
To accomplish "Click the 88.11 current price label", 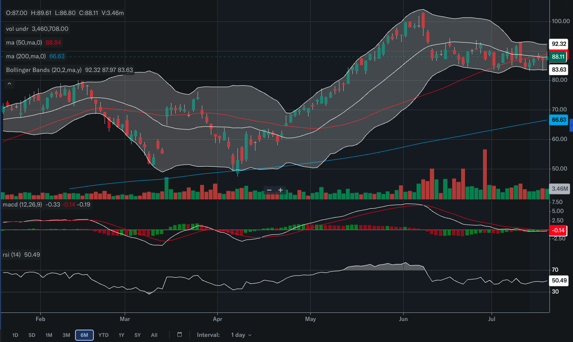I will (x=559, y=56).
